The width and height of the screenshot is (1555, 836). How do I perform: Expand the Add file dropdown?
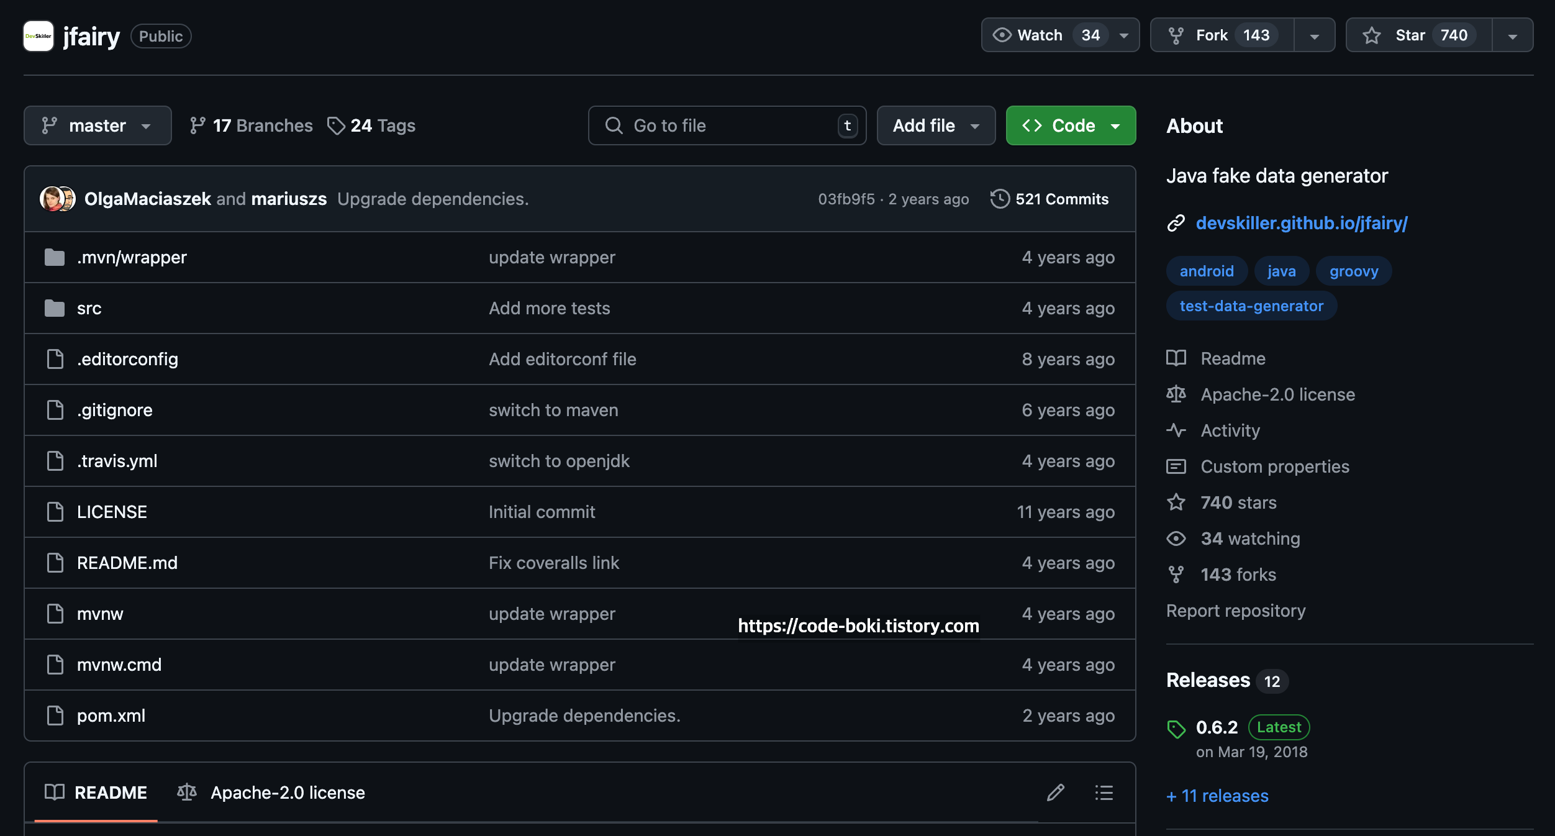[x=935, y=125]
